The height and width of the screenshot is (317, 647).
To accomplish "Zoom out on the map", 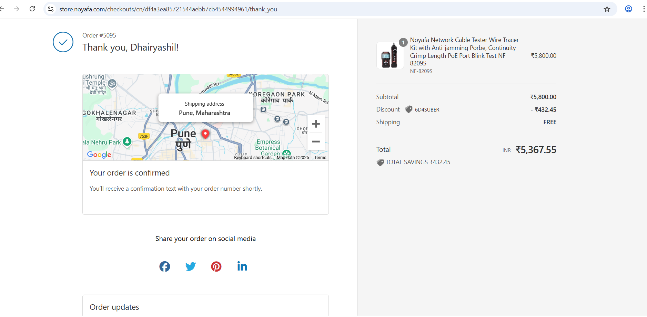I will 316,141.
